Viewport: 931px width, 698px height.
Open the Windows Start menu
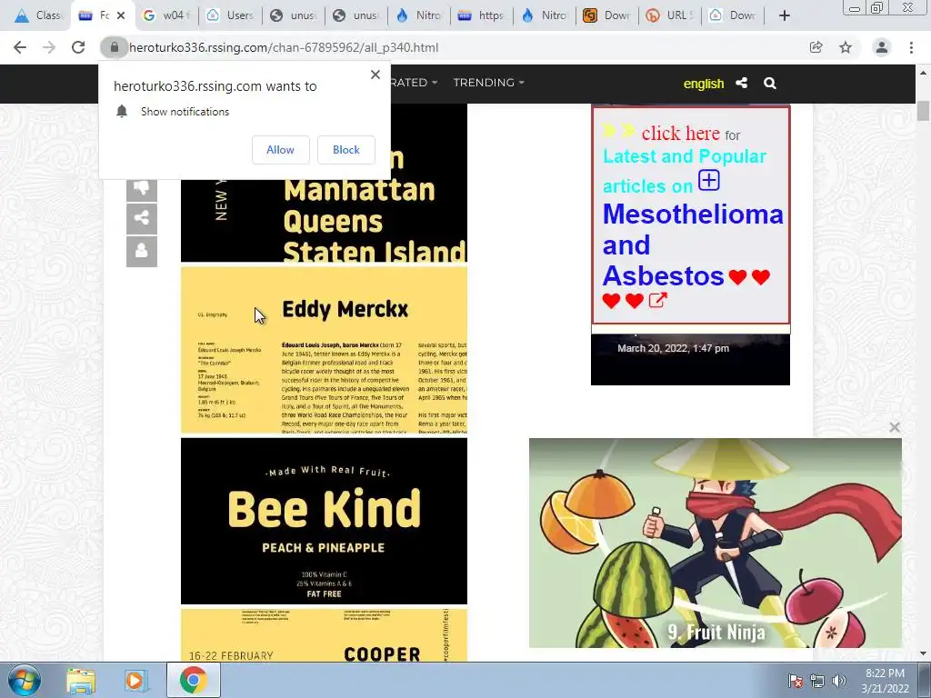pos(24,680)
